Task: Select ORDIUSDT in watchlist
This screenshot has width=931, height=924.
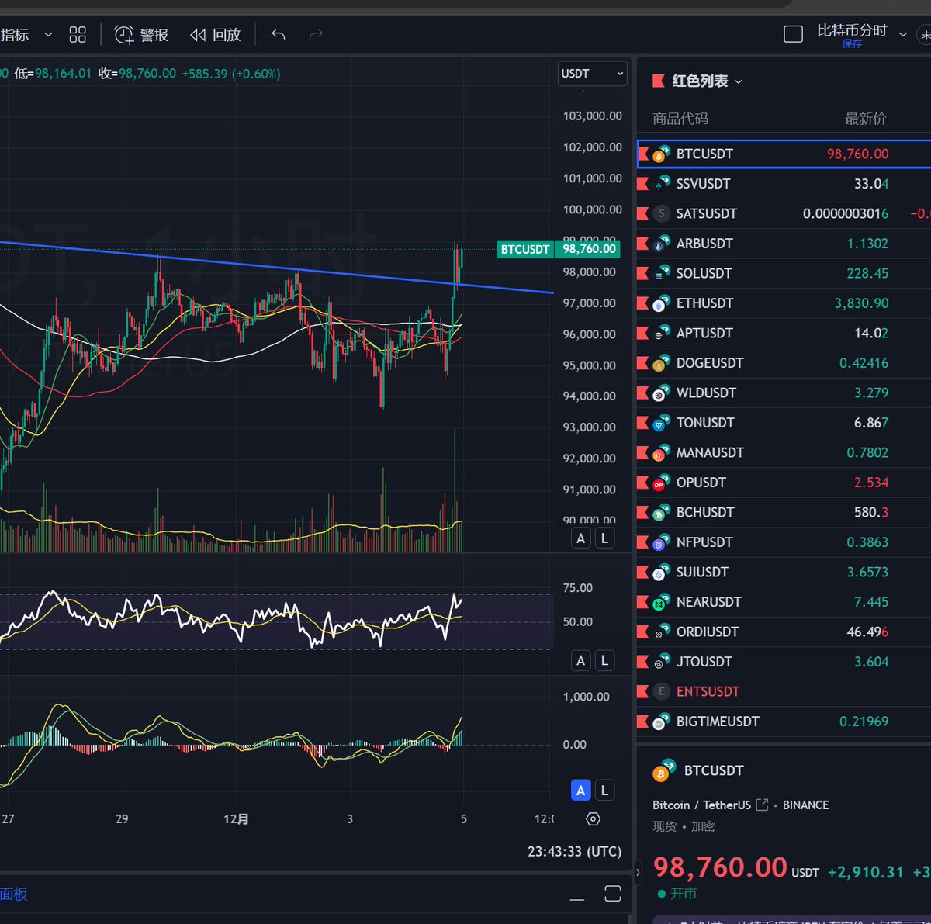Action: point(784,632)
